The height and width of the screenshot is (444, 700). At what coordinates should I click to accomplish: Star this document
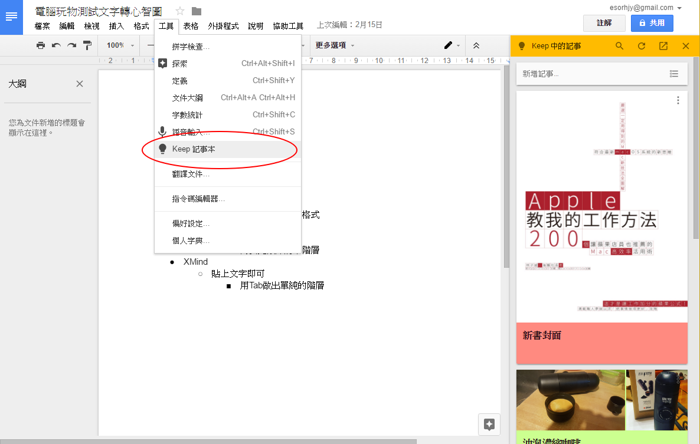pos(180,11)
